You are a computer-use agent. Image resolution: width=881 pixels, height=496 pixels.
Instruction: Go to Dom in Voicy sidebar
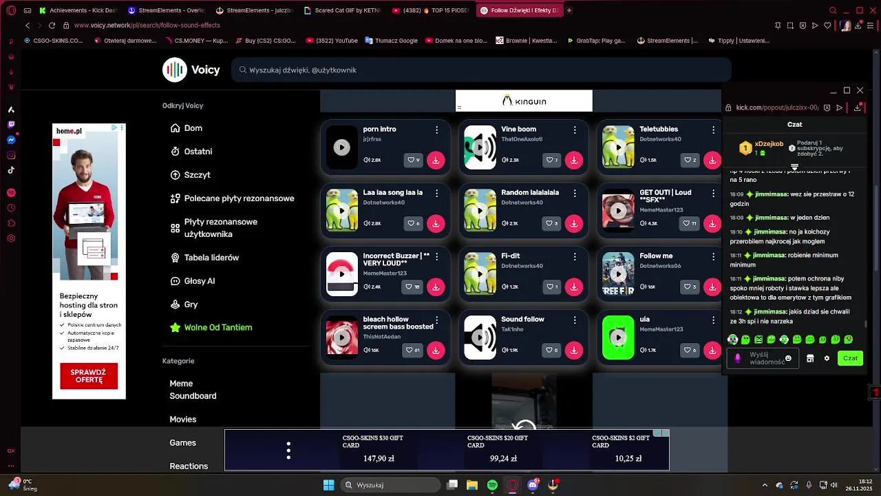point(187,128)
